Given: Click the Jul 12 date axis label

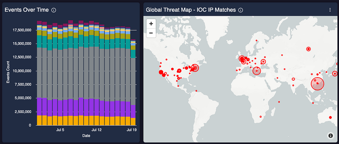Looking at the screenshot, I should 96,130.
